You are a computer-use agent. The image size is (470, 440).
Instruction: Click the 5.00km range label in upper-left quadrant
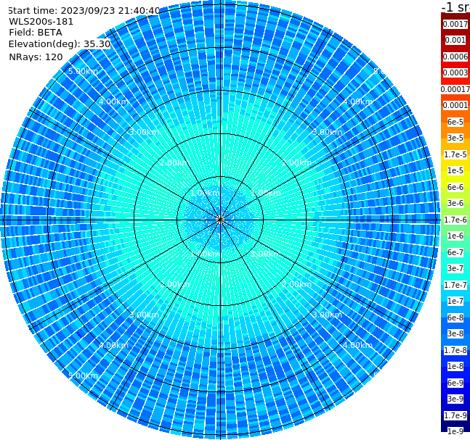[x=83, y=71]
